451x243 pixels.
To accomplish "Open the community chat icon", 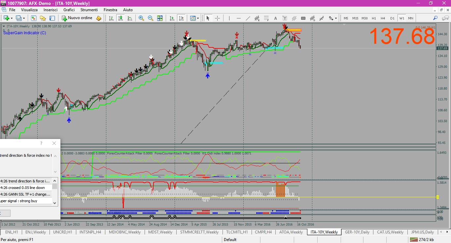I will click(x=445, y=18).
